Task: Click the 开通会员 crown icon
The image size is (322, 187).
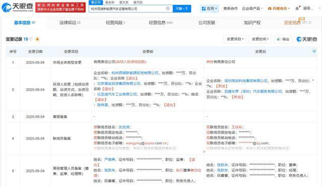Action: click(270, 9)
